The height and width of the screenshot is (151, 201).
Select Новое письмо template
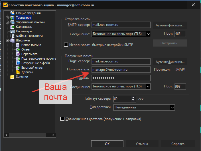[31, 45]
